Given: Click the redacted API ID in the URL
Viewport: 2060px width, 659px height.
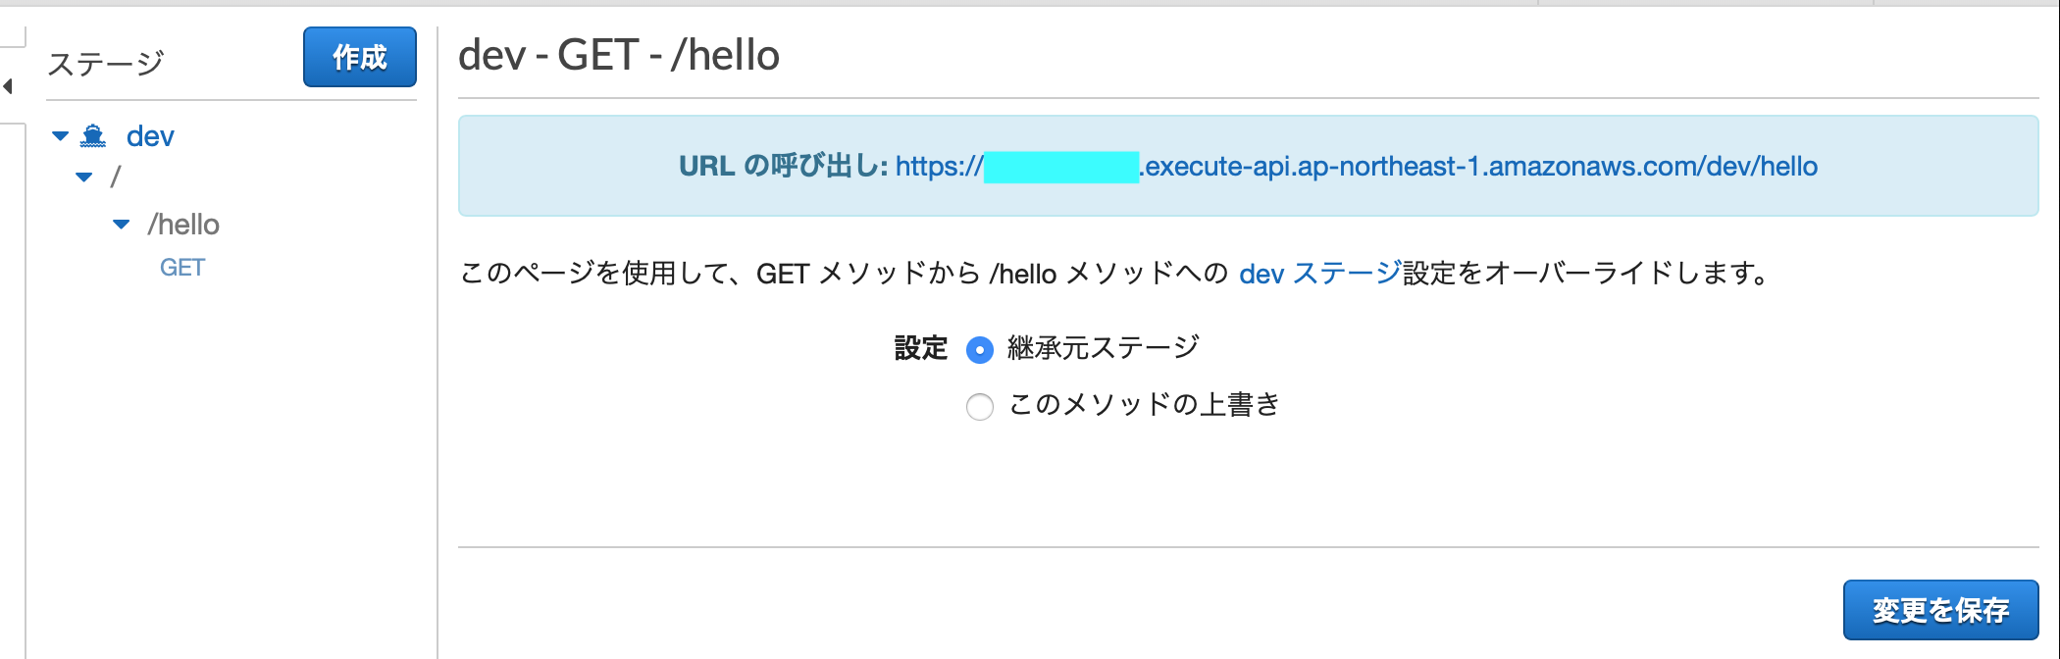Looking at the screenshot, I should click(x=1059, y=166).
